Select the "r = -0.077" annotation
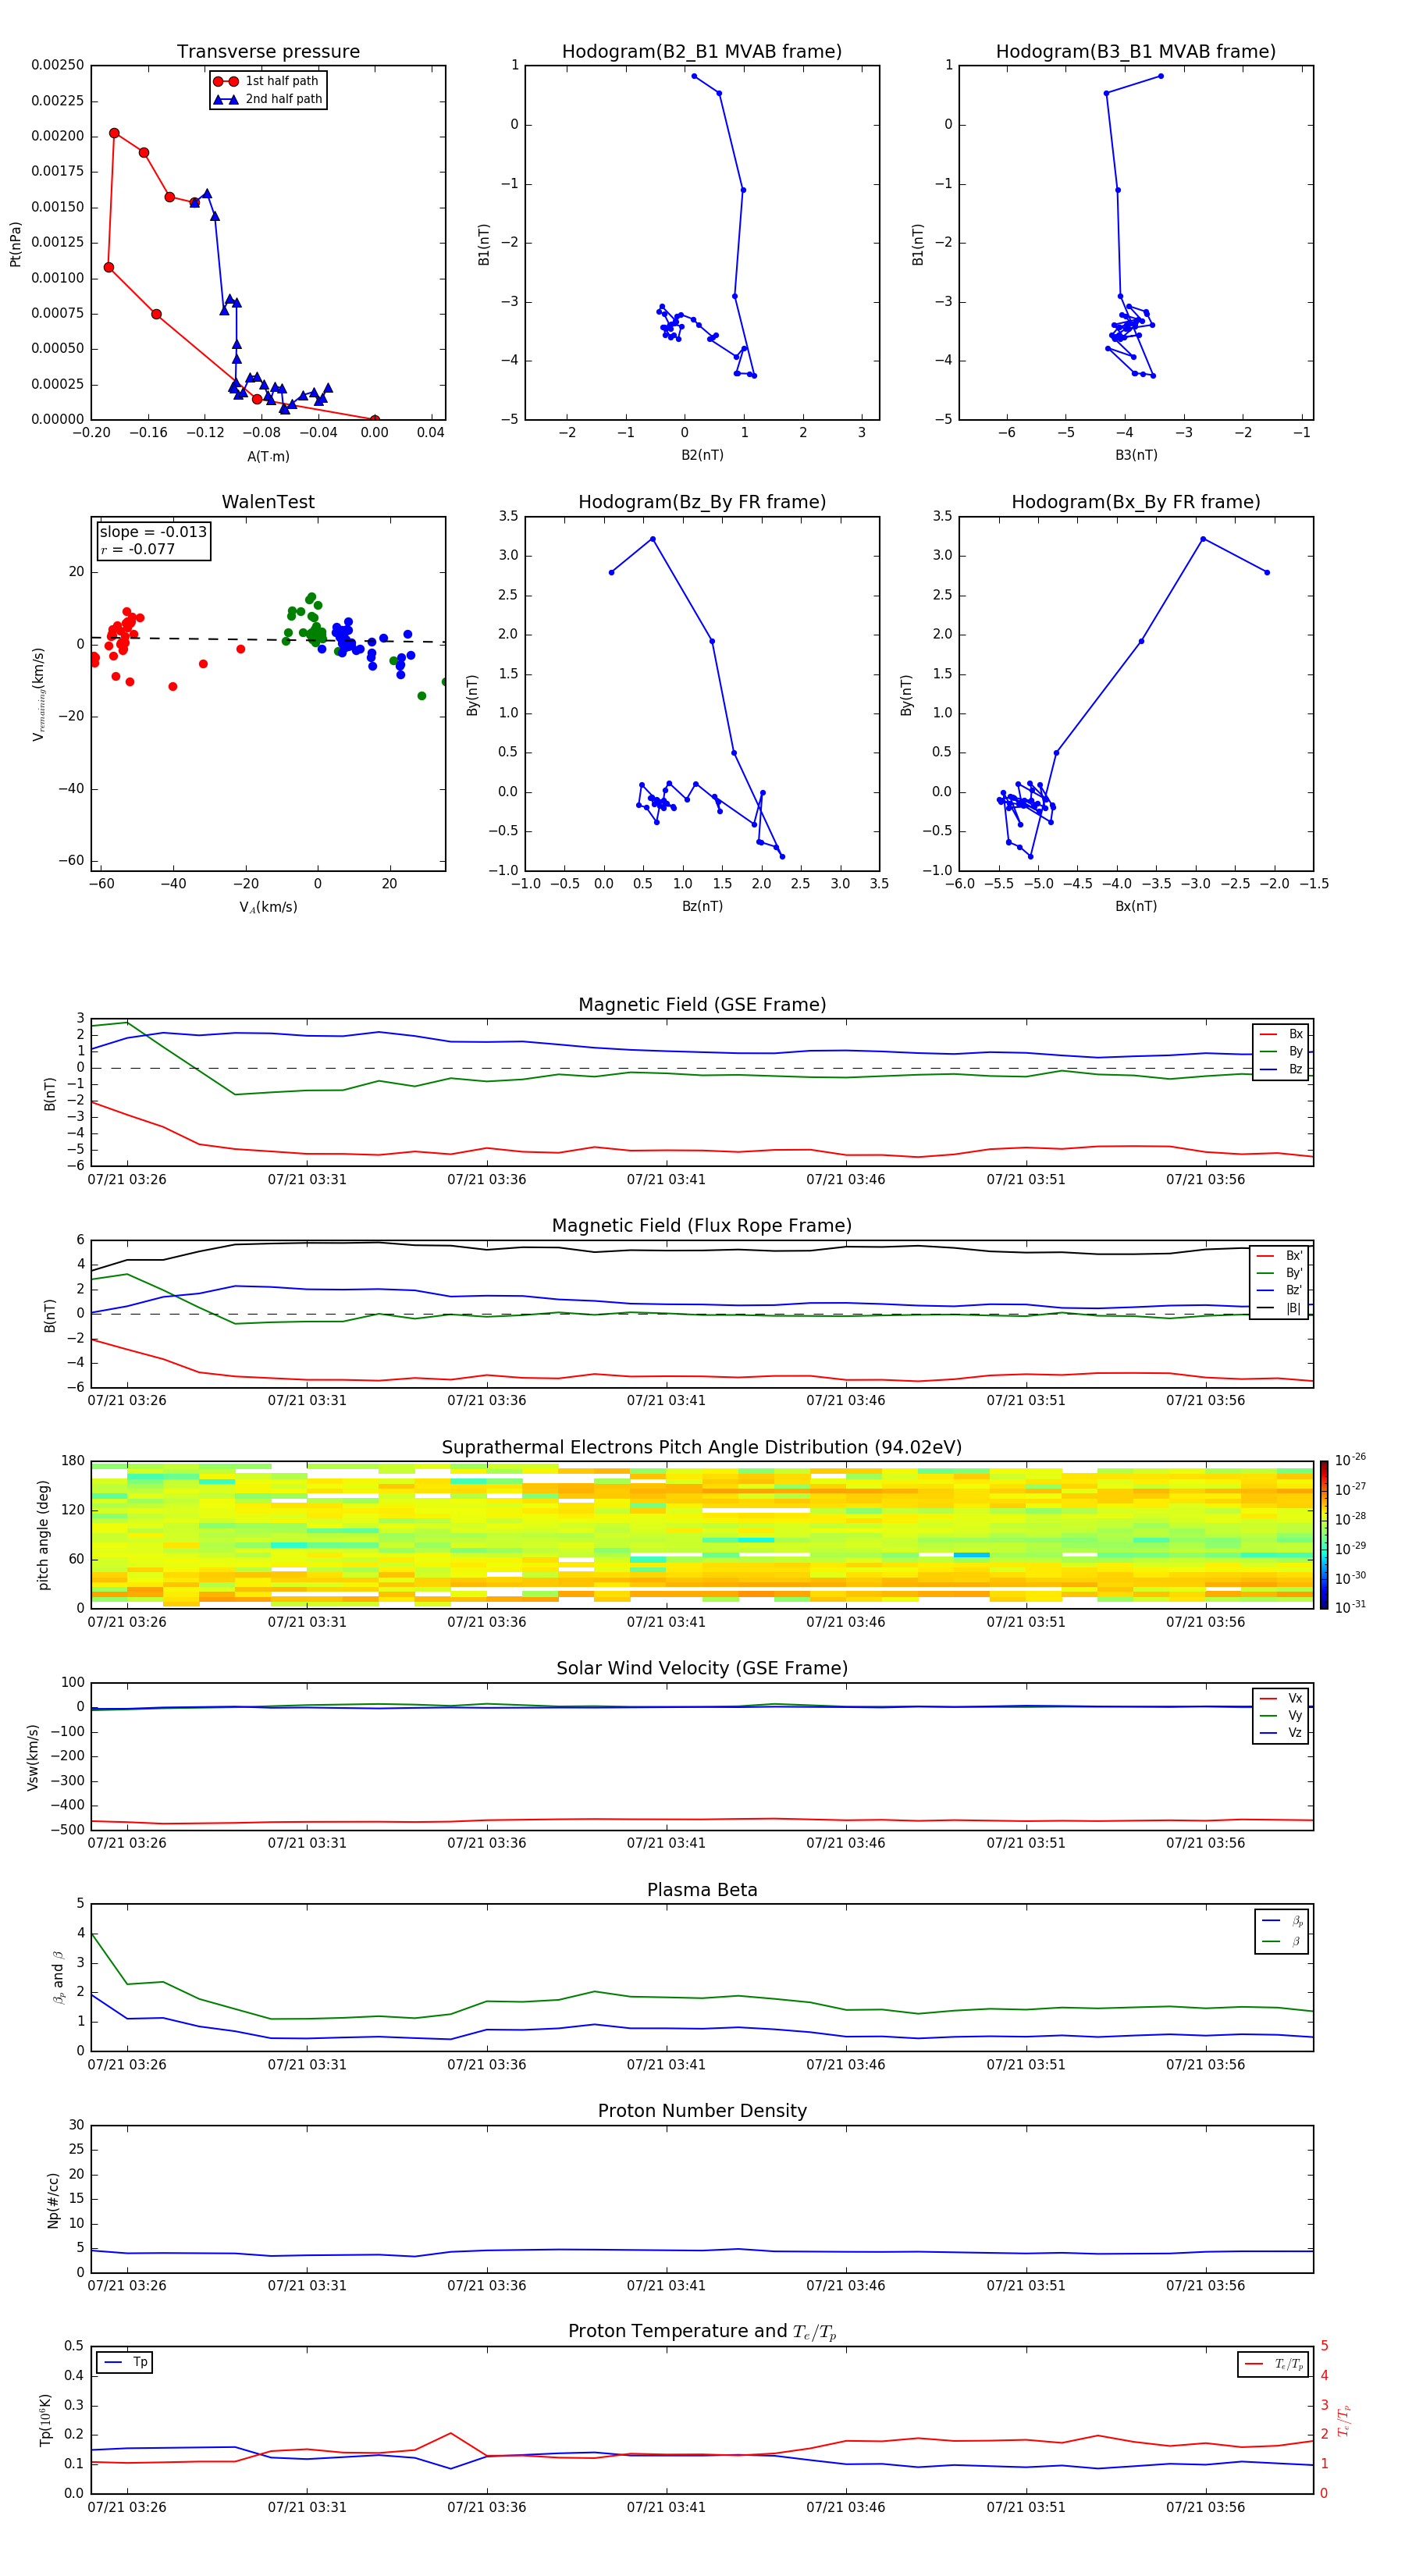 pos(138,549)
